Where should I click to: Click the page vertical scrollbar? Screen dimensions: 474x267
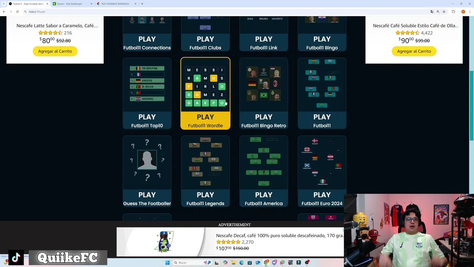(x=471, y=106)
